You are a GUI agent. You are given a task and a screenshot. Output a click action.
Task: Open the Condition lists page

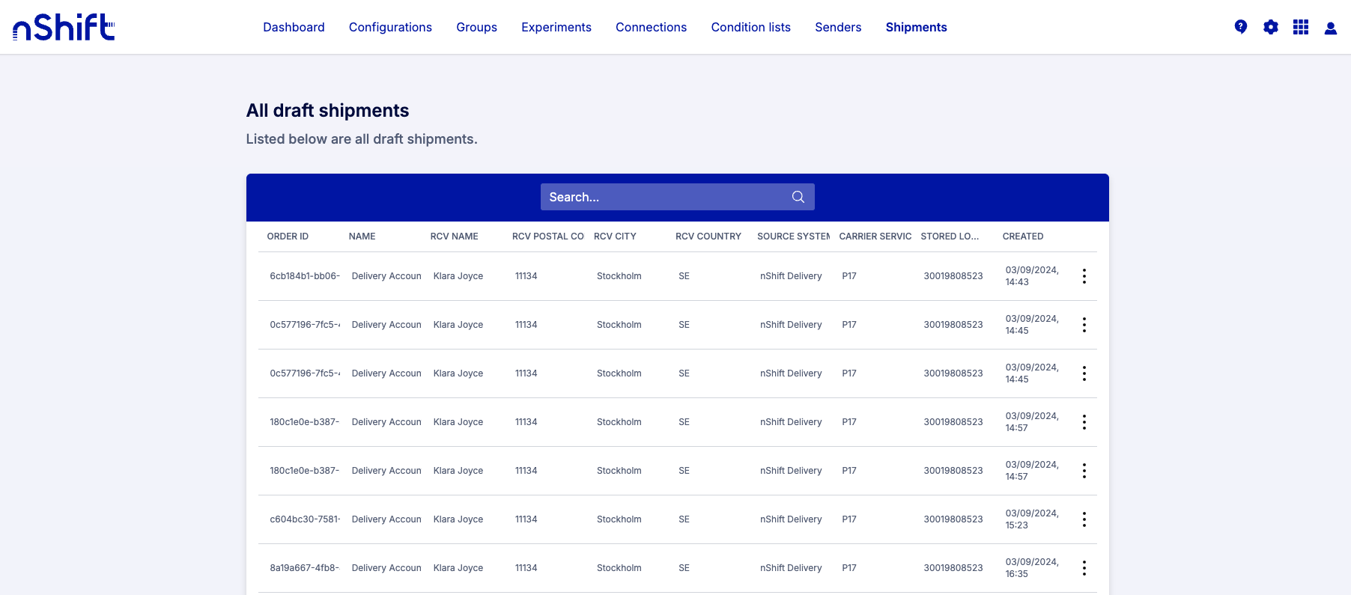(750, 27)
